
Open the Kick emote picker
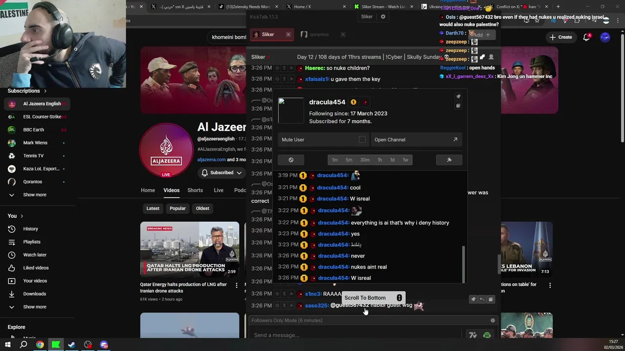coord(486,335)
